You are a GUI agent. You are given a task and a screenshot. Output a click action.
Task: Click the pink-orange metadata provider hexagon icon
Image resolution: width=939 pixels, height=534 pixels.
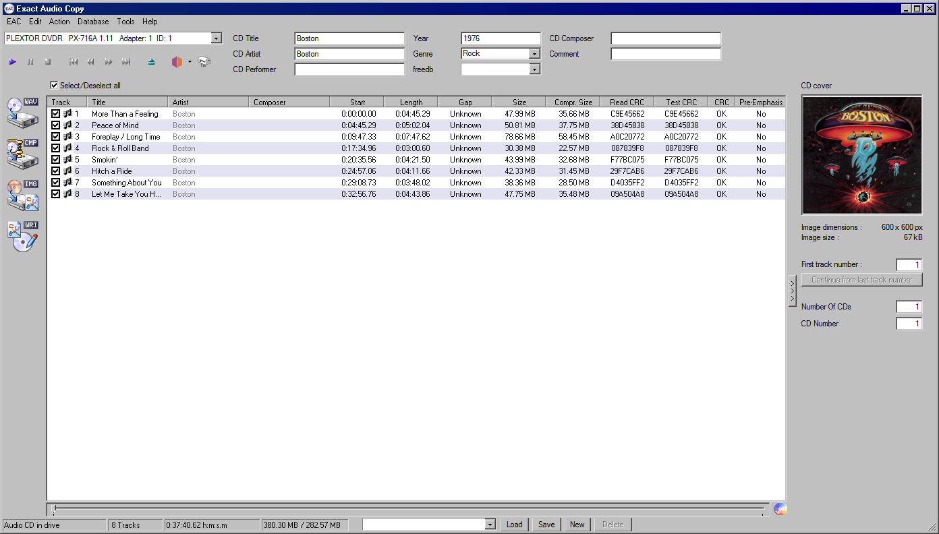177,62
